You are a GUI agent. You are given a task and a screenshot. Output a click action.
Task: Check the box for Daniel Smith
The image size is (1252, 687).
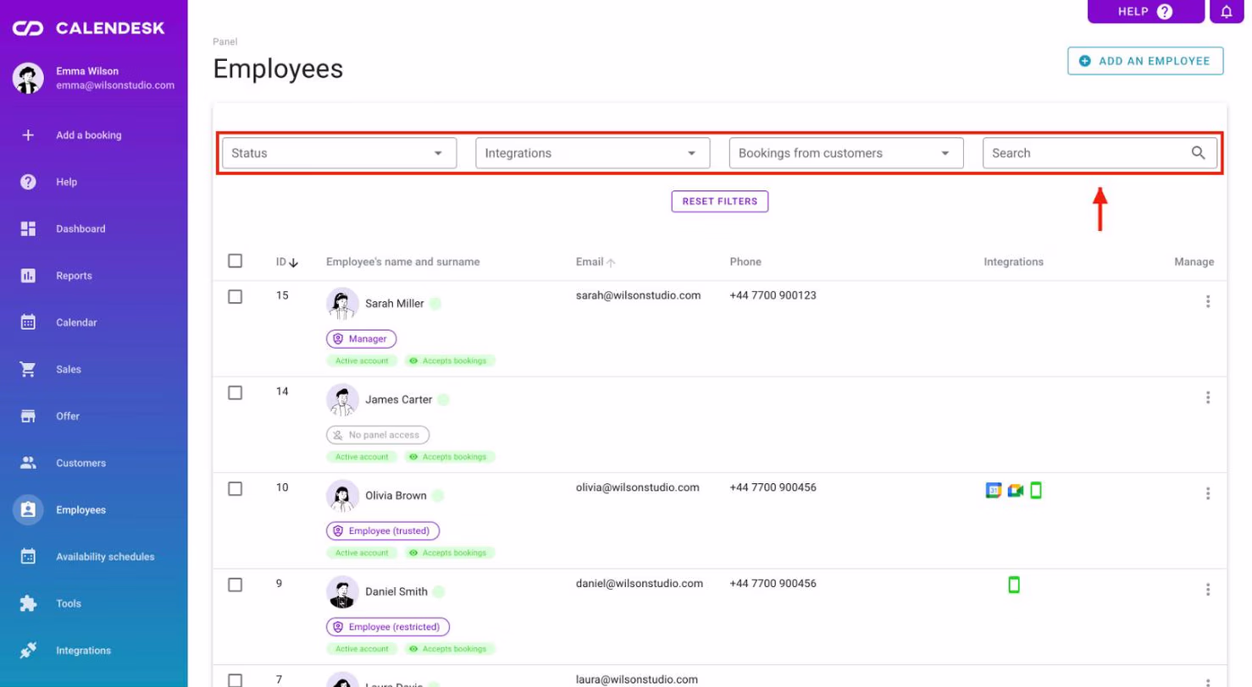(x=235, y=585)
